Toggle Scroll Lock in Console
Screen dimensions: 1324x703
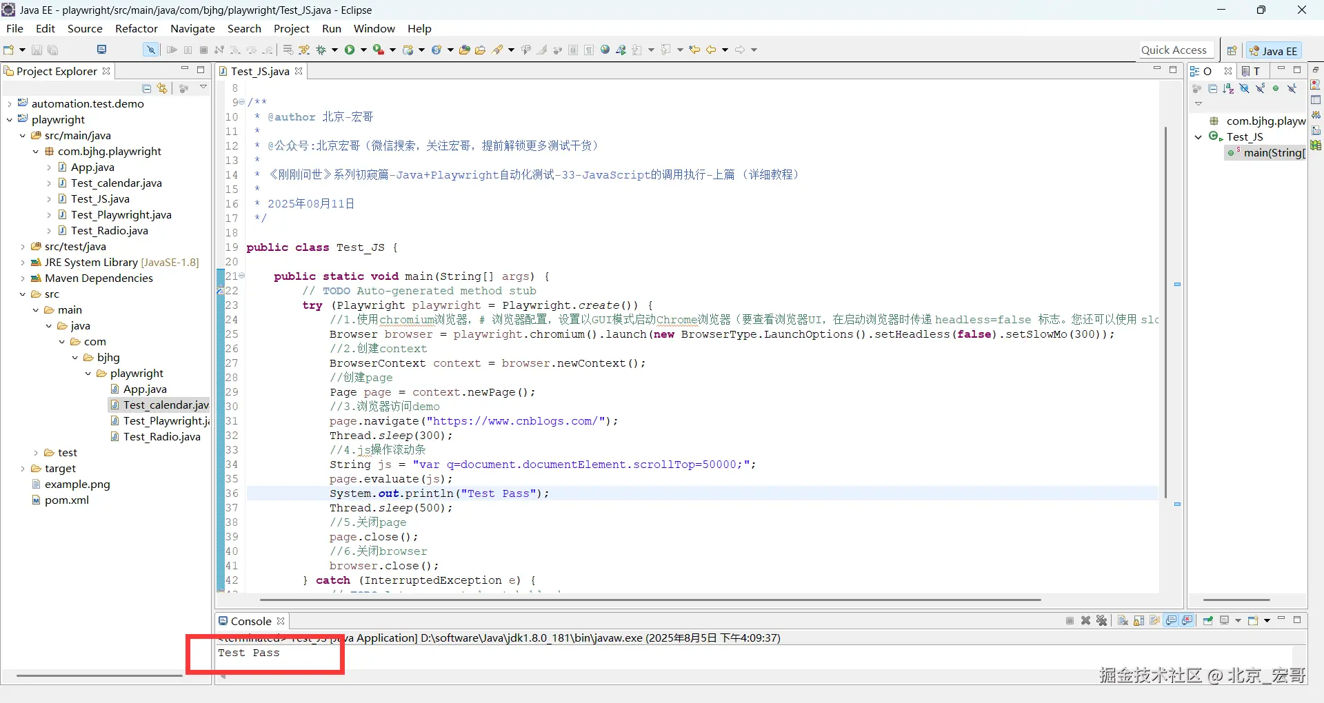(x=1139, y=620)
